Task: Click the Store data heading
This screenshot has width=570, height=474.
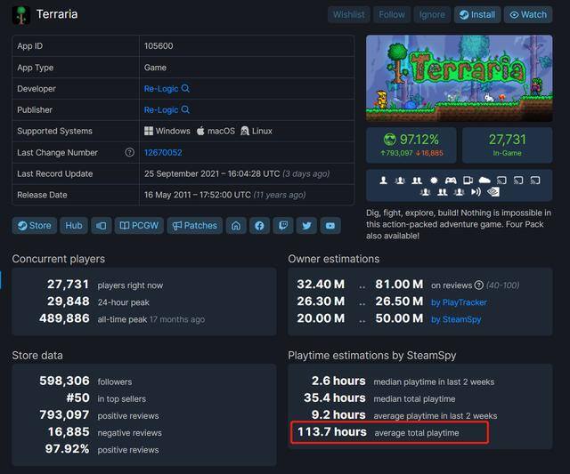Action: 37,356
